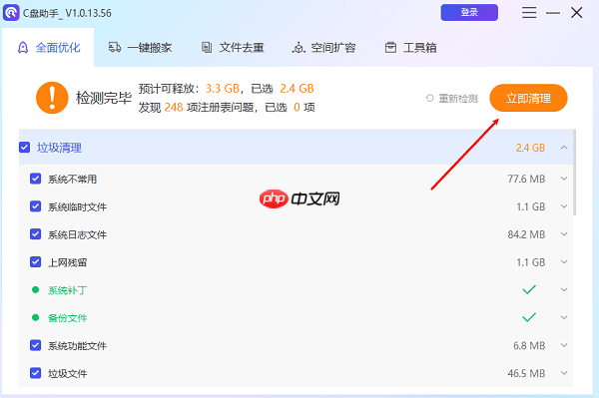This screenshot has width=599, height=398.
Task: Toggle the 垃圾清理 checkbox
Action: coord(24,148)
